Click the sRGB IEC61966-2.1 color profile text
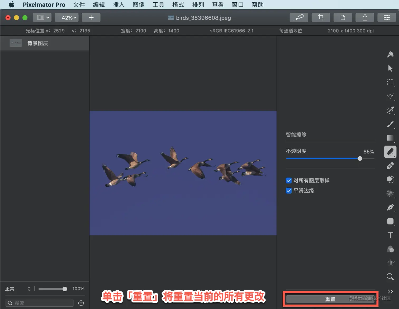 click(x=232, y=31)
